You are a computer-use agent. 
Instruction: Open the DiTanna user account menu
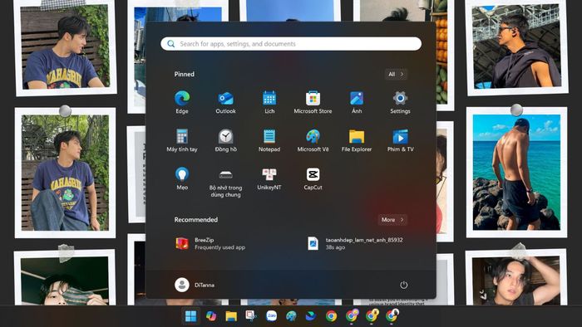click(x=195, y=285)
